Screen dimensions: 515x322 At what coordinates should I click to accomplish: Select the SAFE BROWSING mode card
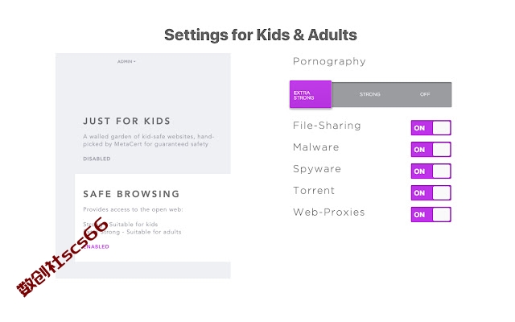[153, 218]
